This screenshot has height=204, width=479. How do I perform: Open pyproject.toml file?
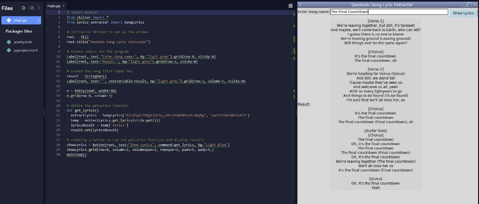[x=26, y=50]
